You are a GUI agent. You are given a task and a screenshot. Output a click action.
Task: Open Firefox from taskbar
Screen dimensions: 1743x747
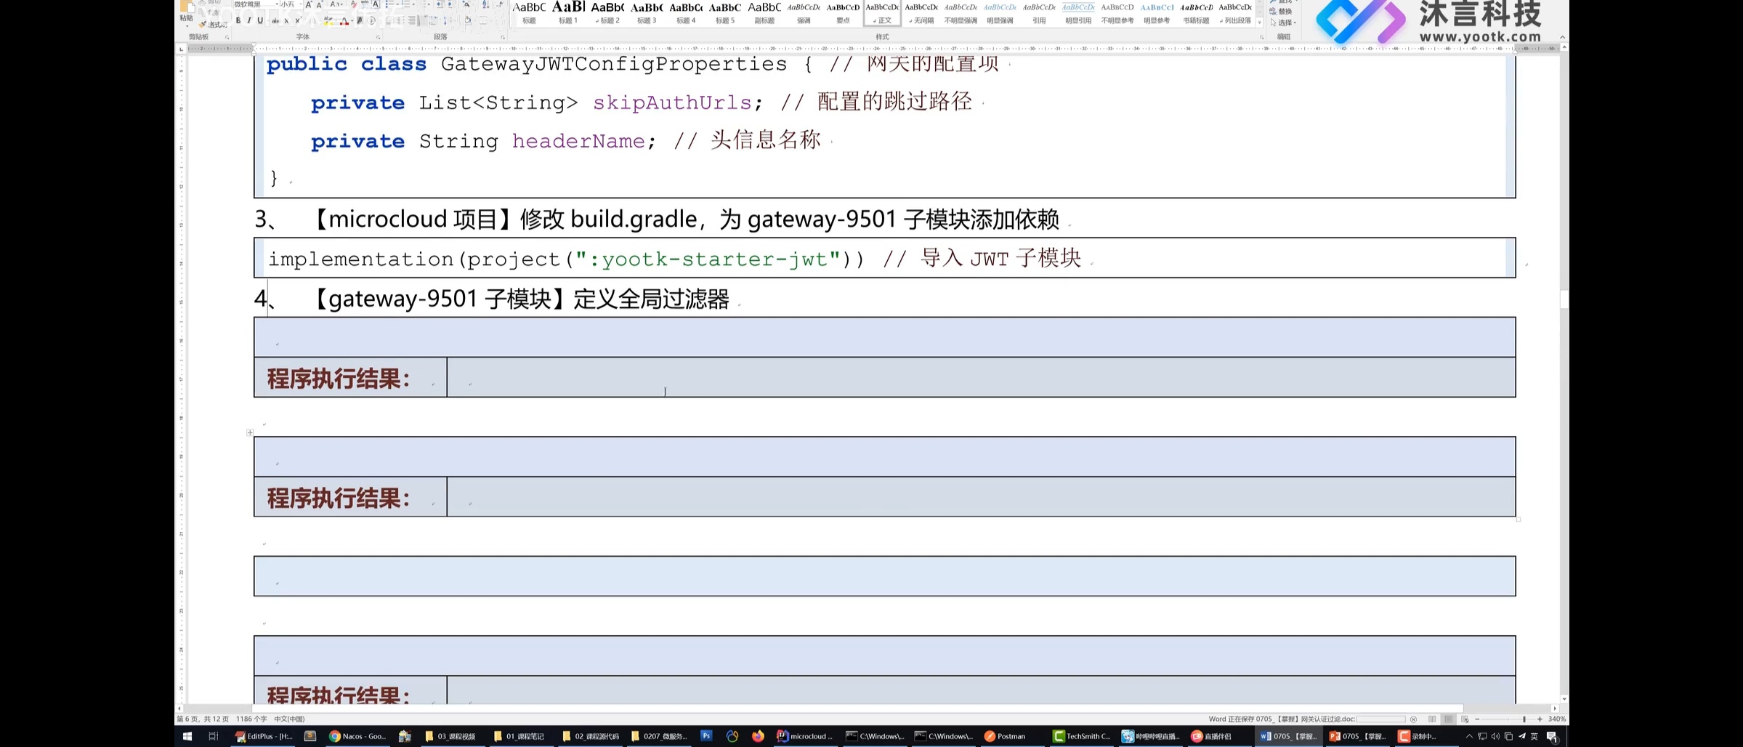pyautogui.click(x=758, y=736)
